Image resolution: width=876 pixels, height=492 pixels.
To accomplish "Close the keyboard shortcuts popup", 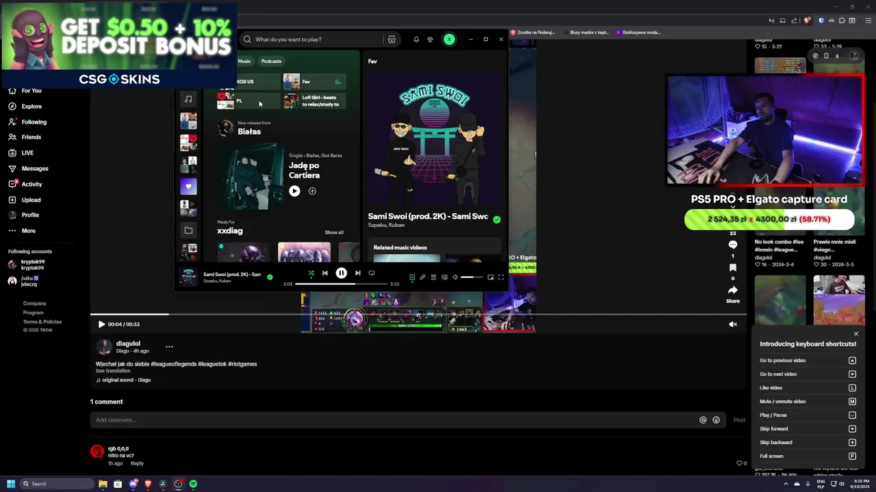I will (x=855, y=334).
